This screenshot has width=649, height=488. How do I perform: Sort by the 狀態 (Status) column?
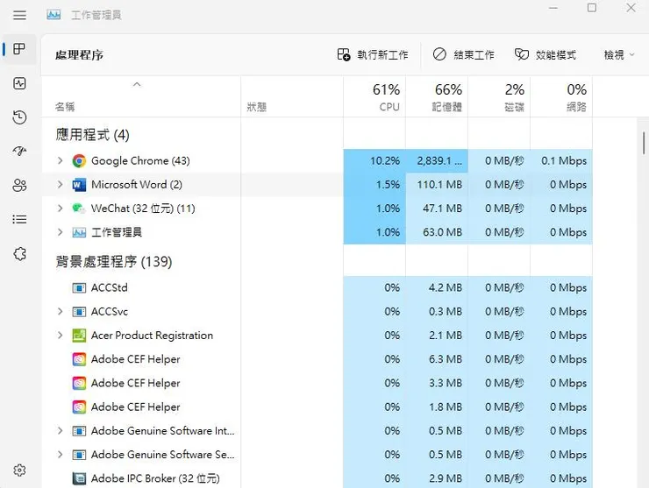click(292, 96)
